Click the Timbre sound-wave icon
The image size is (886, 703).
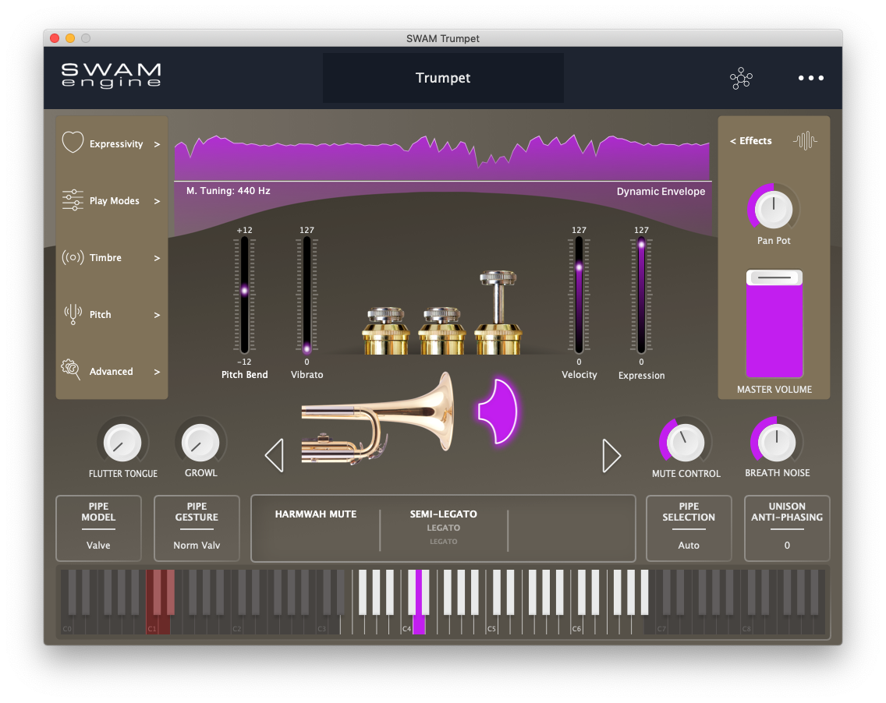click(x=73, y=257)
